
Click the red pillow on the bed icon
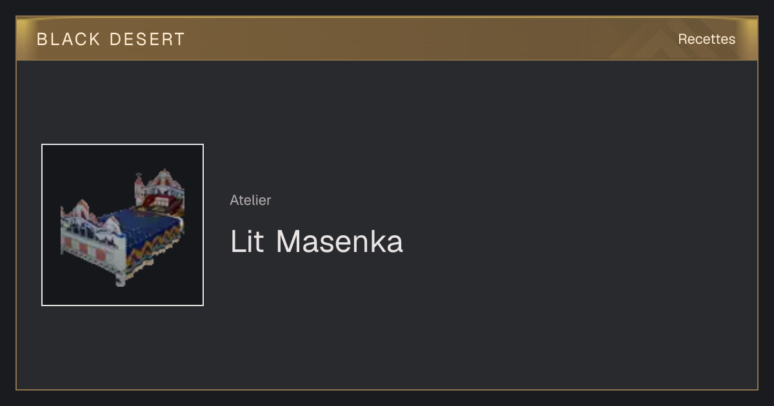pyautogui.click(x=157, y=206)
